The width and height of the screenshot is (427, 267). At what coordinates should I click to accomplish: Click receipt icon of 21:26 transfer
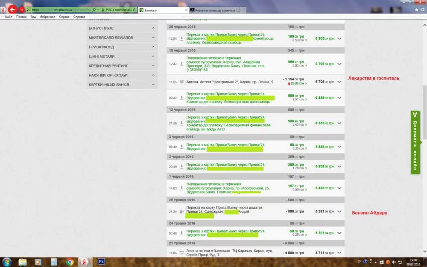[x=181, y=123]
